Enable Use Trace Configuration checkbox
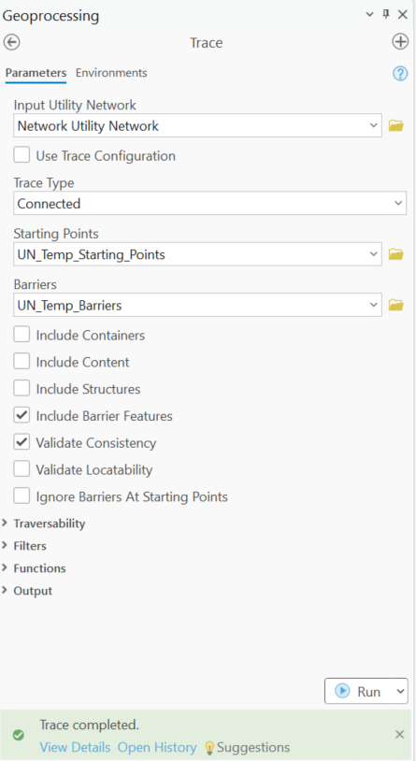Image resolution: width=416 pixels, height=761 pixels. (x=22, y=155)
